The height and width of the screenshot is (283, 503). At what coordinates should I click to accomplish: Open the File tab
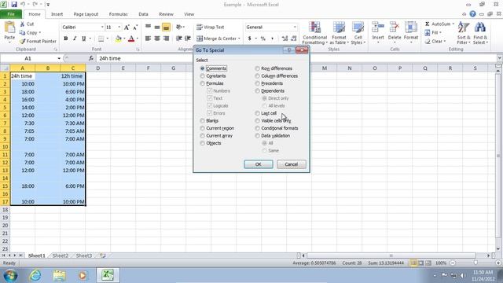pyautogui.click(x=11, y=14)
